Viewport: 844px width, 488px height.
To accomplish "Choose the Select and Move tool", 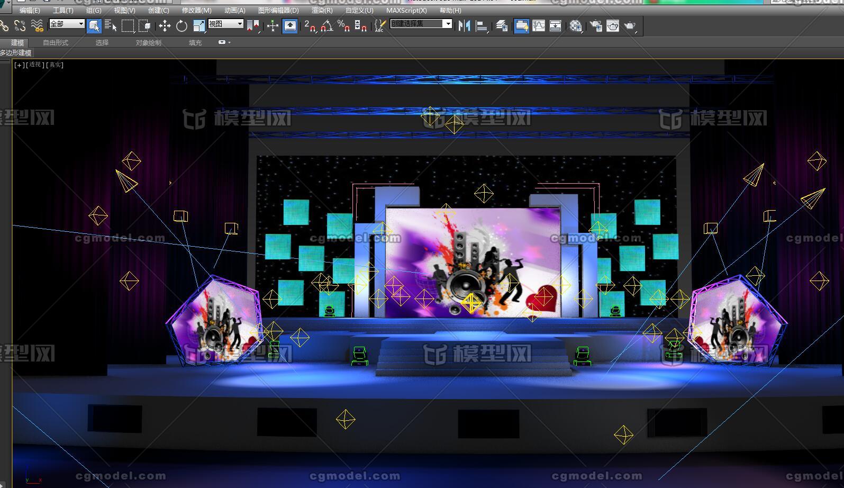I will coord(165,25).
